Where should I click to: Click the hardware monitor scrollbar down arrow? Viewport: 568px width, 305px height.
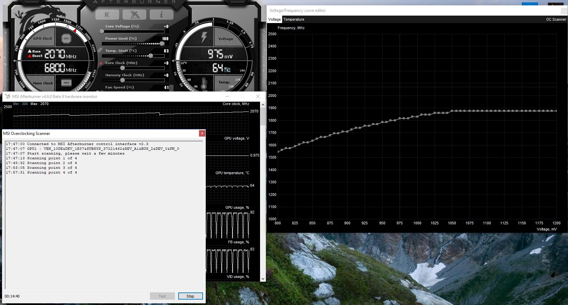263,279
